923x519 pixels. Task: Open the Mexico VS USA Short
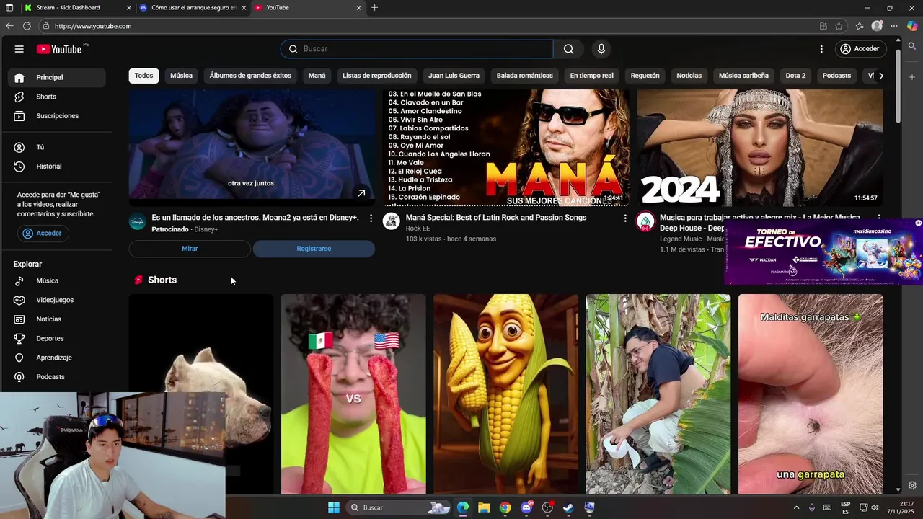coord(353,394)
